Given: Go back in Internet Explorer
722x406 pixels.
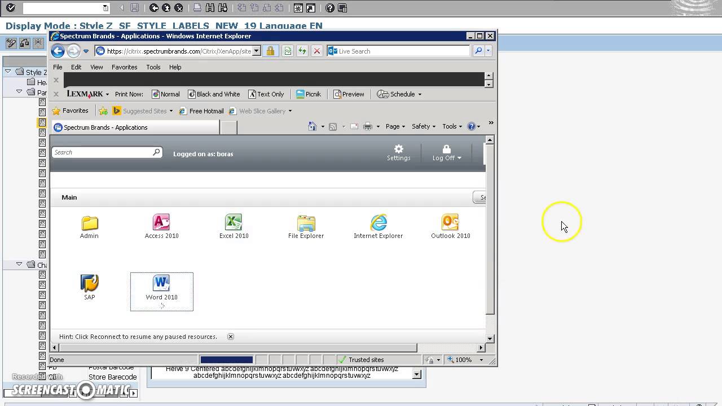Looking at the screenshot, I should 58,51.
